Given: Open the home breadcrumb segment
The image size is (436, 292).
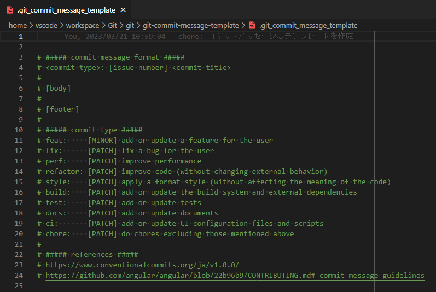Looking at the screenshot, I should pyautogui.click(x=18, y=25).
